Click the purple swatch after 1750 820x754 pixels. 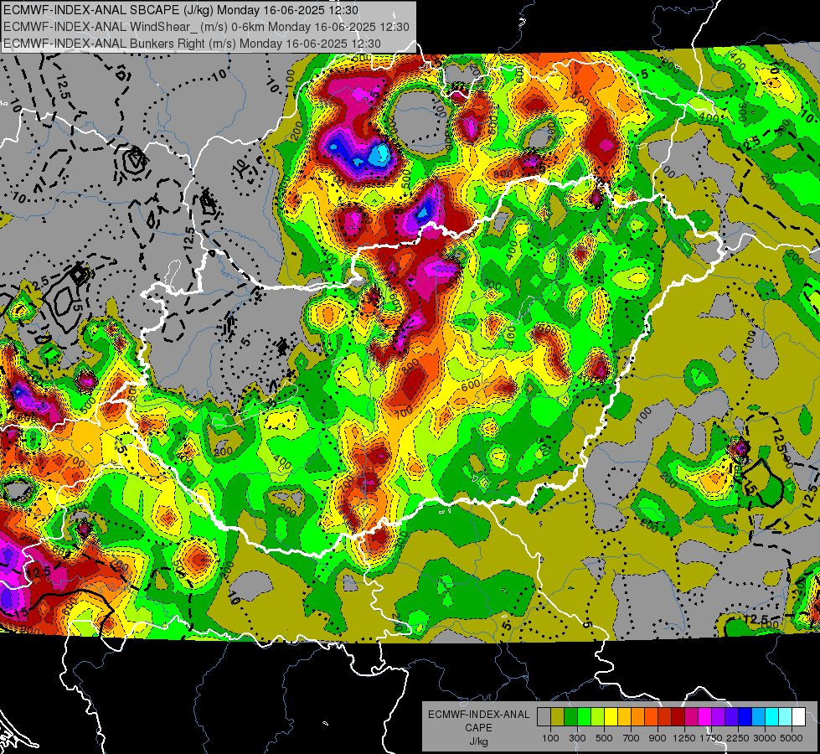(x=718, y=717)
